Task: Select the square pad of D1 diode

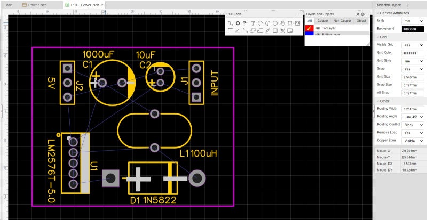Action: 110,178
